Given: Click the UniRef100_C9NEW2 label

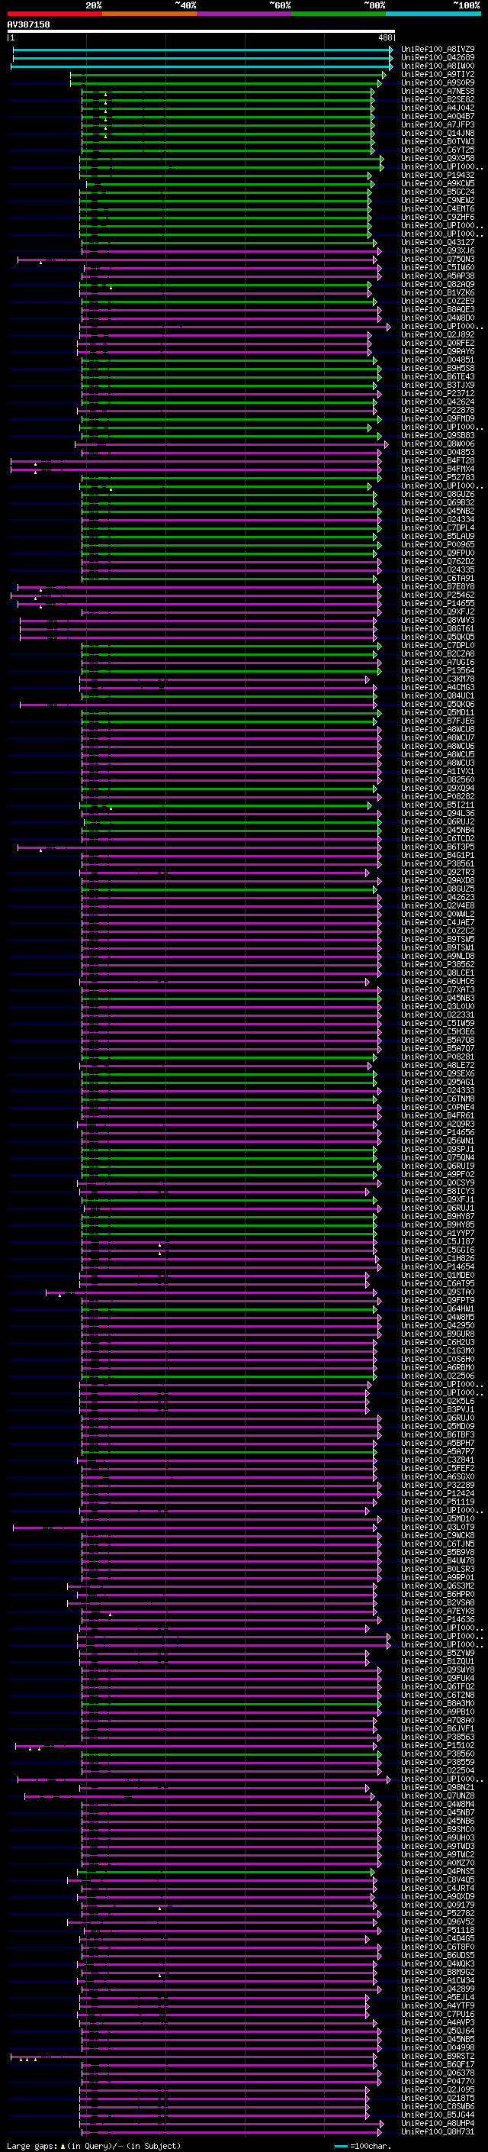Looking at the screenshot, I should click(438, 201).
